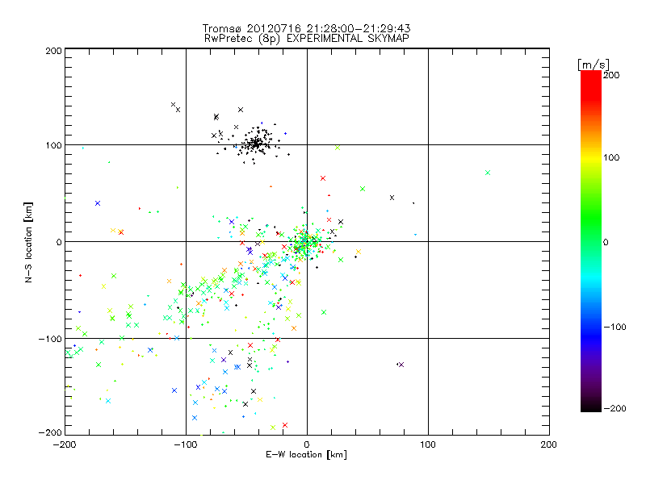
Task: Click the -100 tick label on the E-W axis
Action: coord(187,444)
